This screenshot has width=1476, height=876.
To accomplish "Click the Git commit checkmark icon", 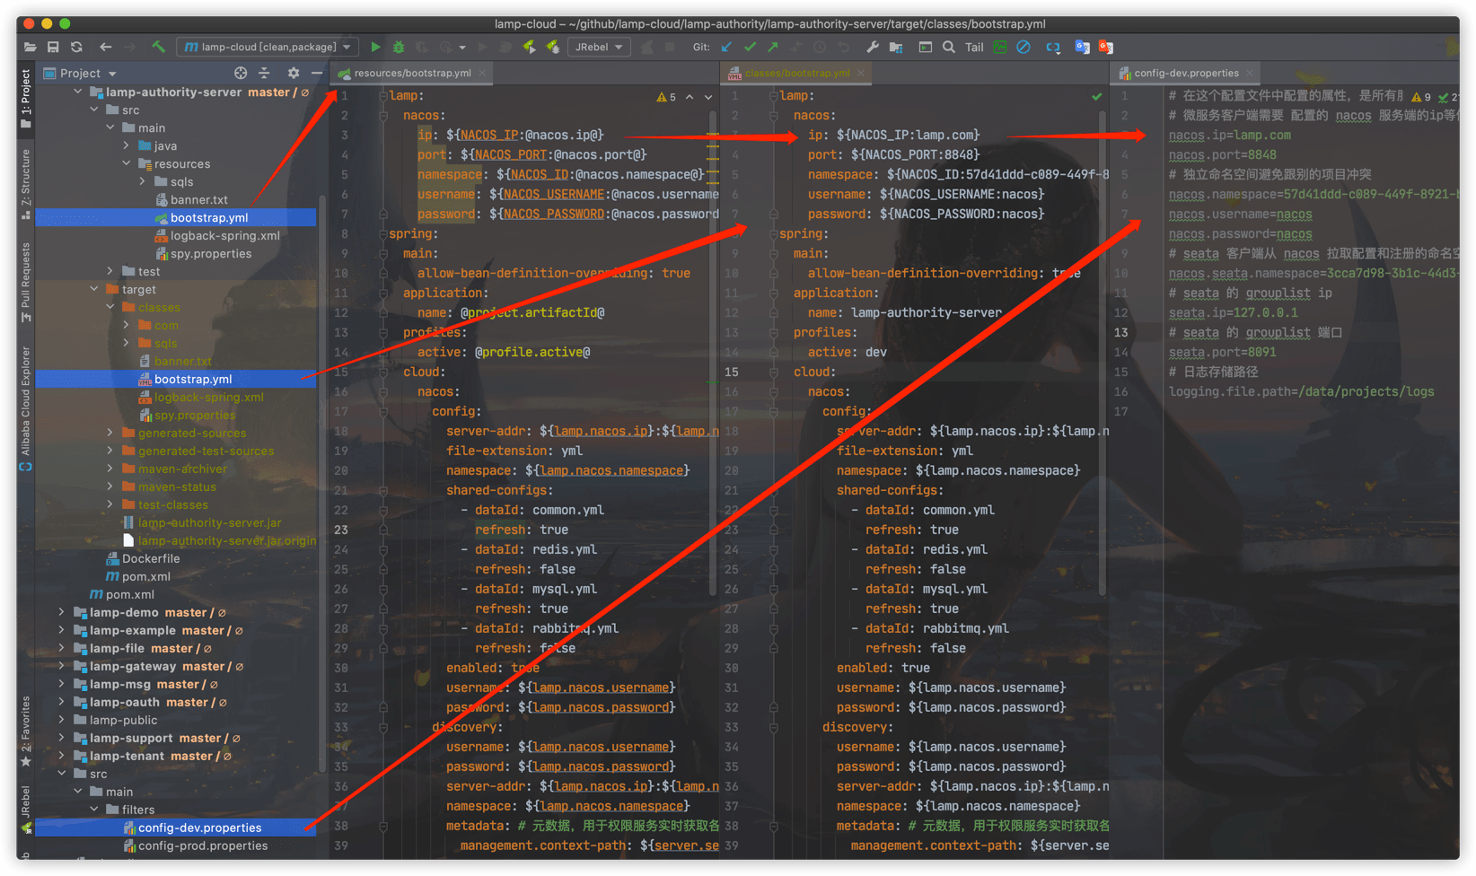I will point(750,47).
